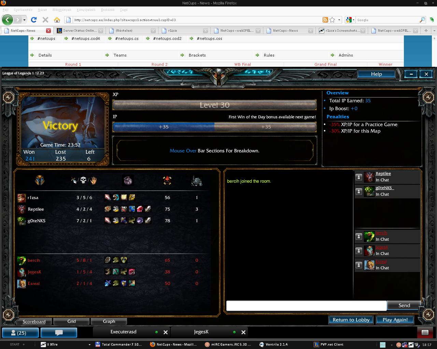Click the Firefox home icon
Screen dimensions: 437x349
[57, 20]
